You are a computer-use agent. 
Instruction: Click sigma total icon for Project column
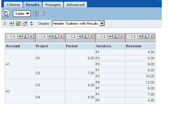(44, 37)
